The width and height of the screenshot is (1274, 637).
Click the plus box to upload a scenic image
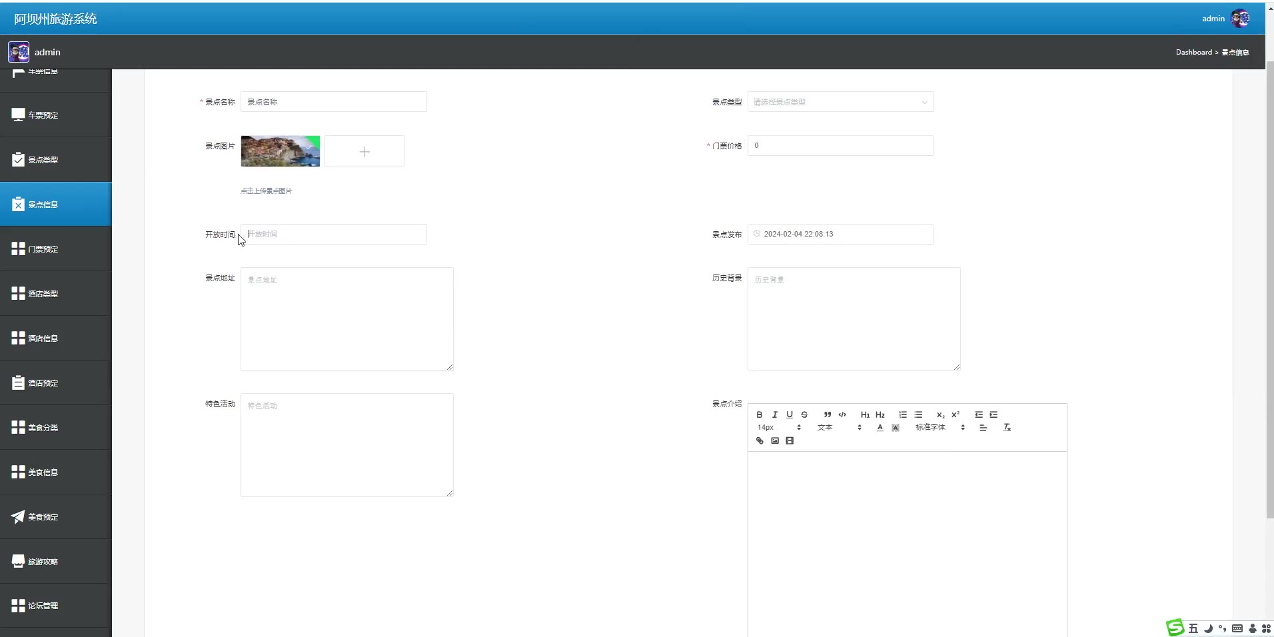(364, 152)
